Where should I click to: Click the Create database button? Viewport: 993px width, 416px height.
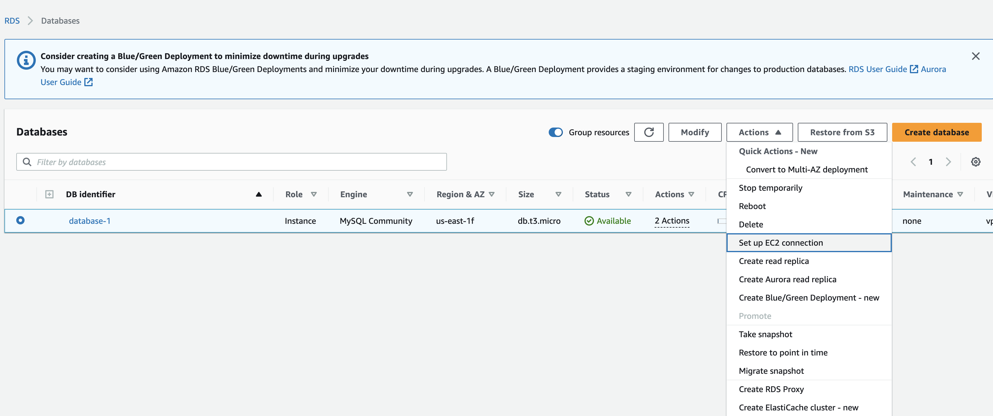point(936,132)
